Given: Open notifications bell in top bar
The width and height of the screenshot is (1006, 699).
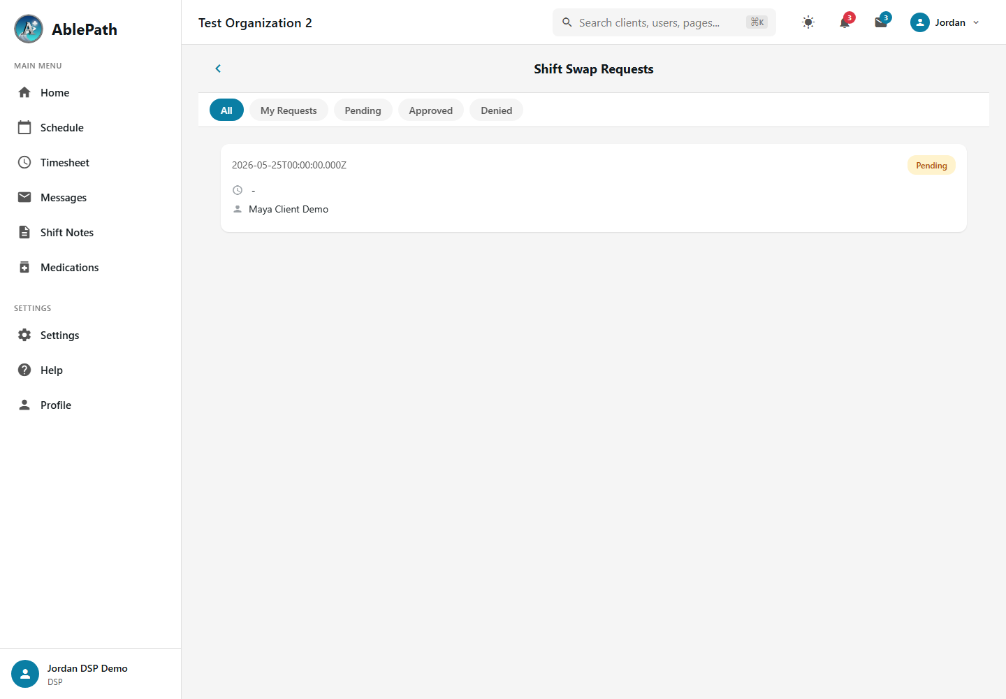Looking at the screenshot, I should point(845,22).
